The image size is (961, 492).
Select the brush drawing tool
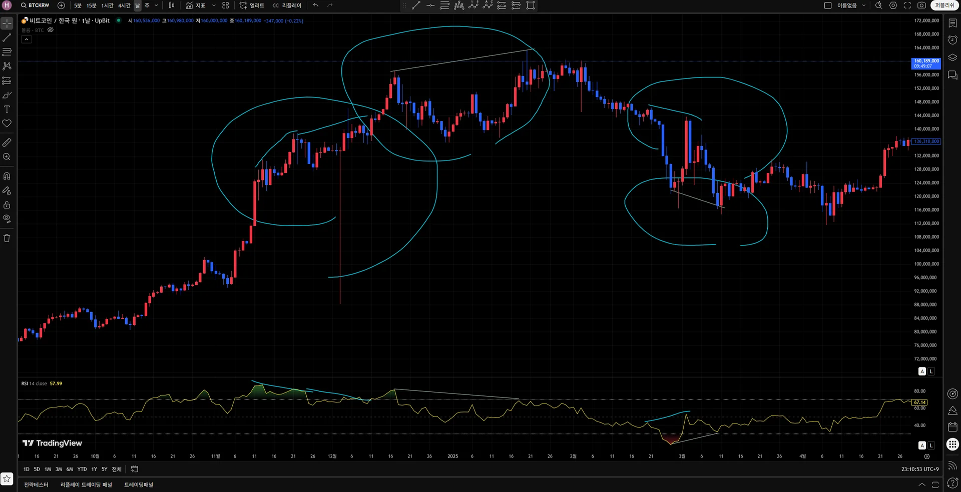pos(7,95)
